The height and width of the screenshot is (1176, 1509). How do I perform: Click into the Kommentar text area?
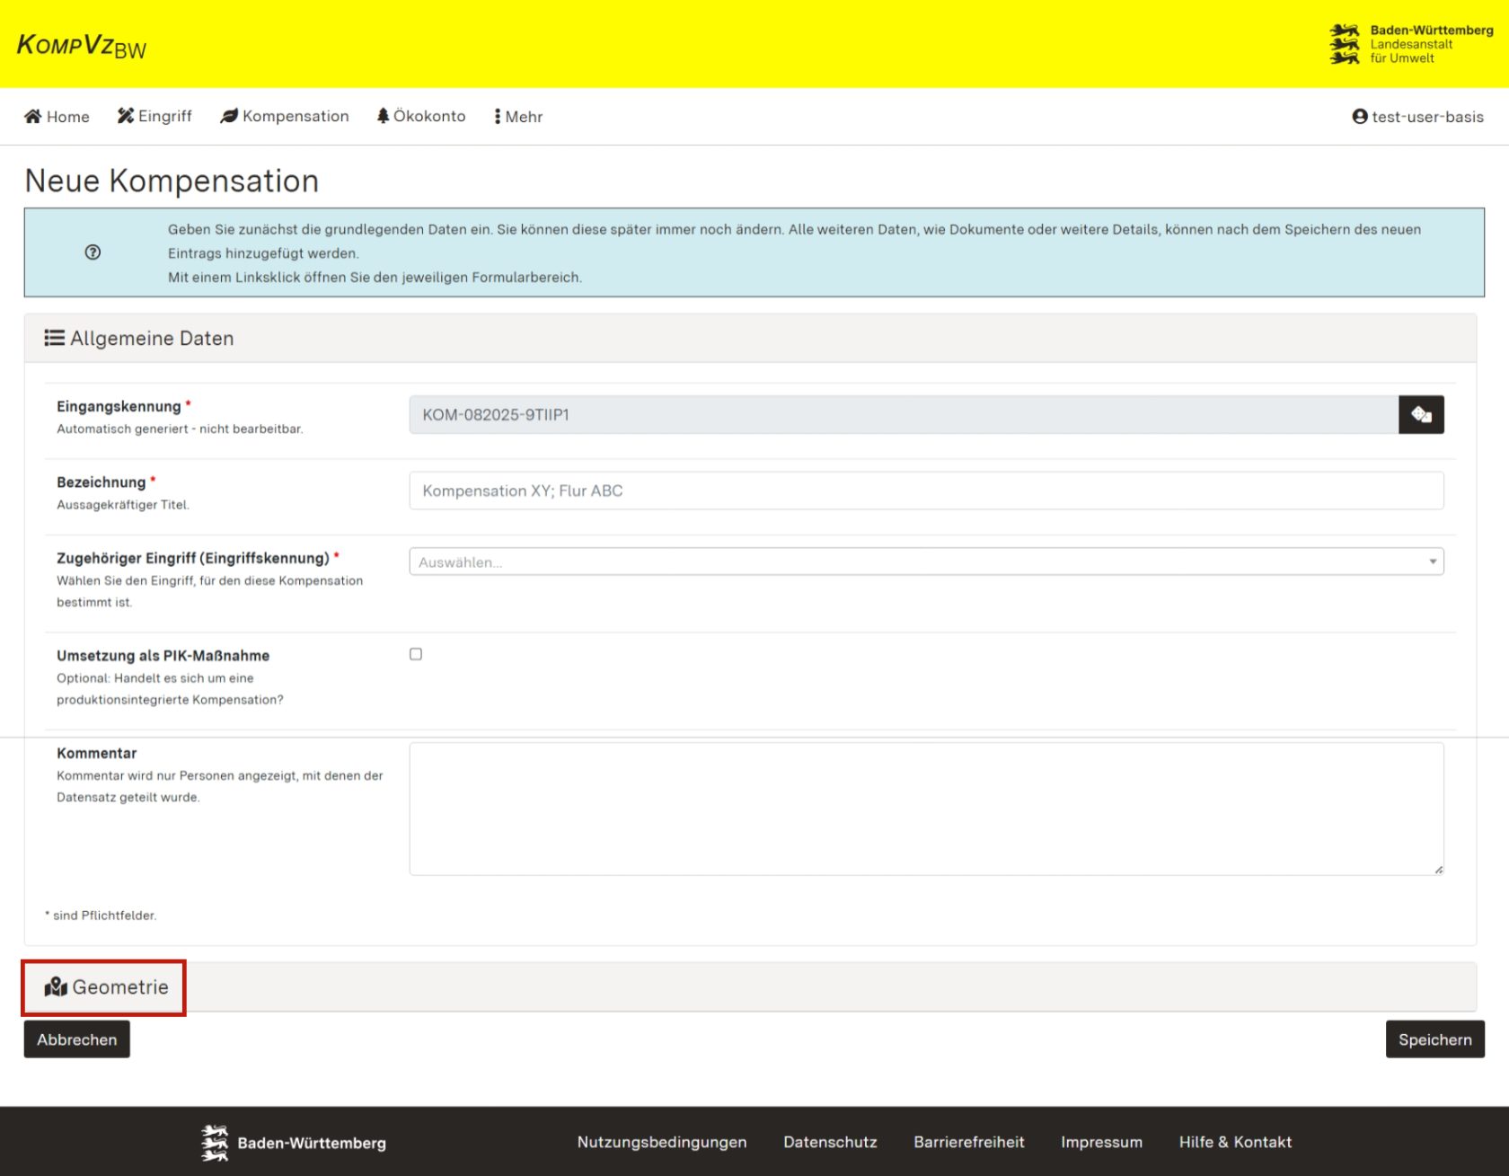pos(925,807)
